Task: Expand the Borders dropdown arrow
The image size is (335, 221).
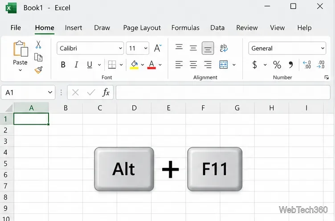Action: pyautogui.click(x=121, y=65)
